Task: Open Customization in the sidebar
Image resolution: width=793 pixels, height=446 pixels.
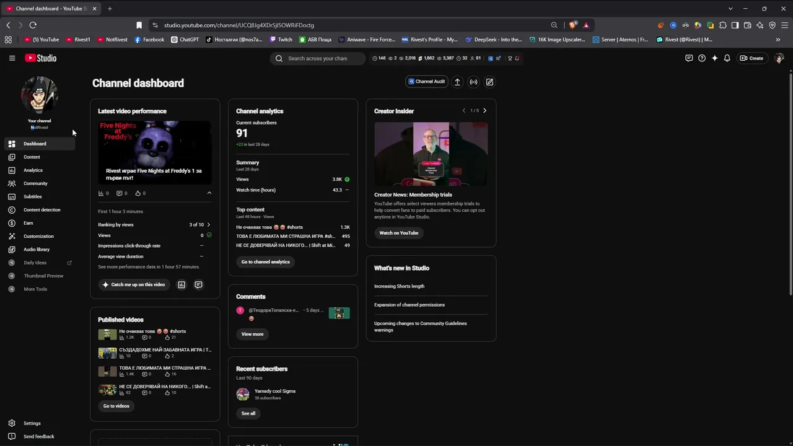Action: [x=38, y=236]
